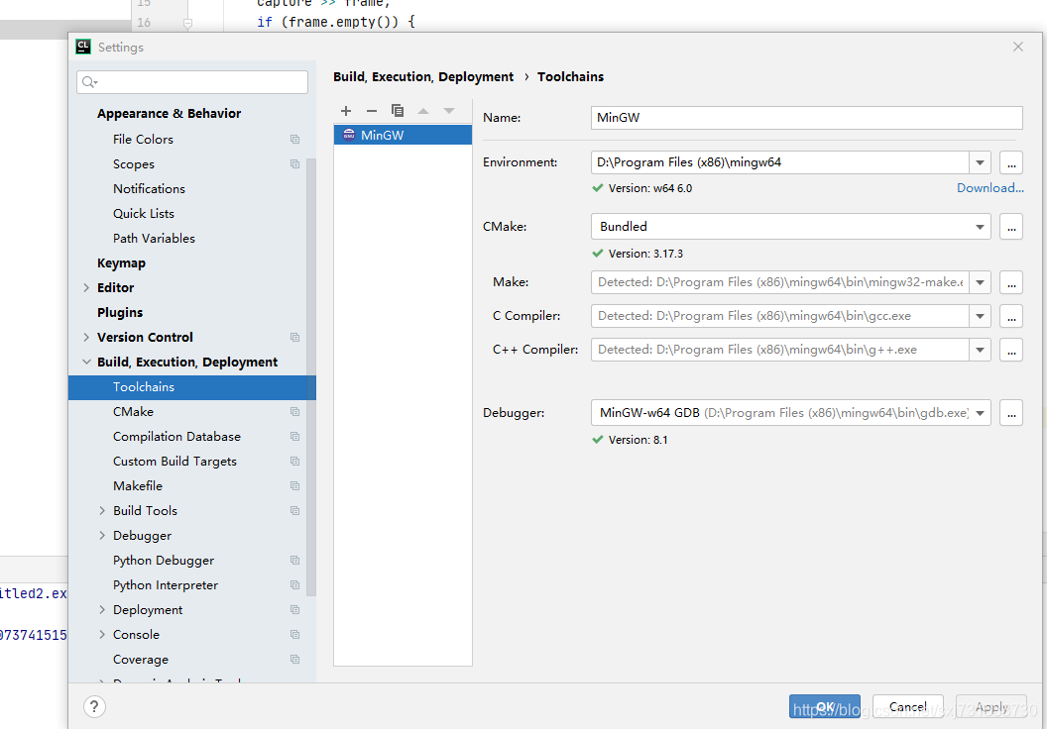Click the CLion icon in Settings title

[x=83, y=47]
